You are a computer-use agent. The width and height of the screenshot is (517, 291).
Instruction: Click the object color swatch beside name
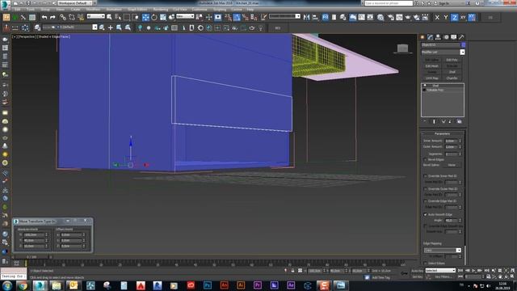pos(463,44)
